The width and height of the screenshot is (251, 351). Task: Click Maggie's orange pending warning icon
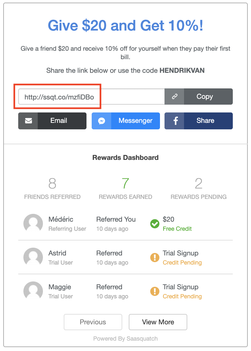pos(155,292)
